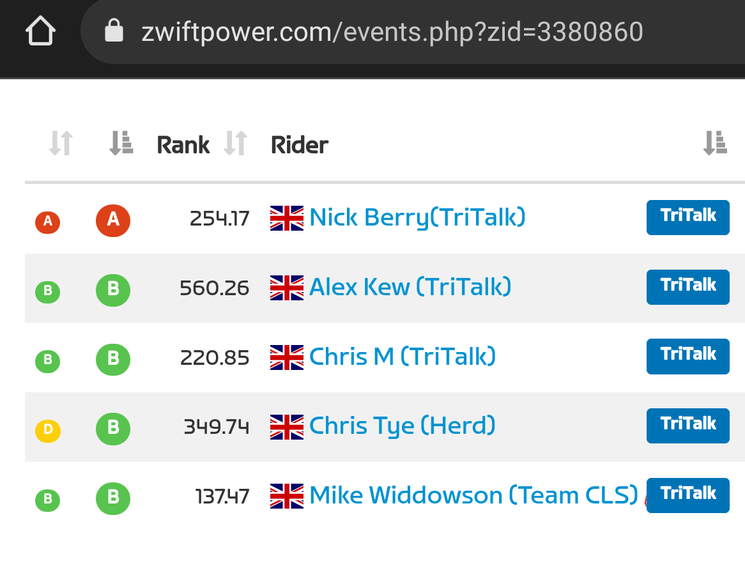Click the Rank column header
Image resolution: width=745 pixels, height=561 pixels.
pos(183,145)
